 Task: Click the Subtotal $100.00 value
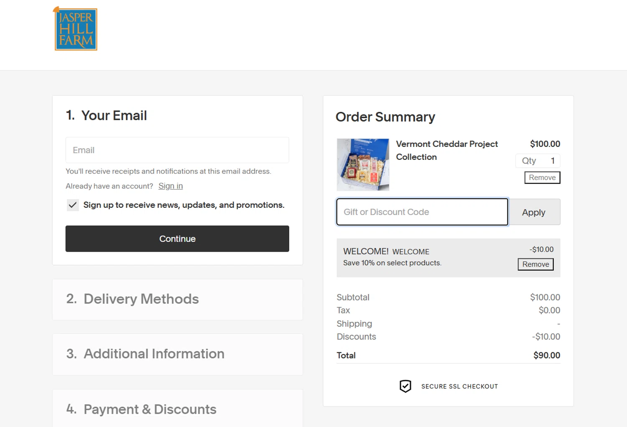tap(545, 297)
